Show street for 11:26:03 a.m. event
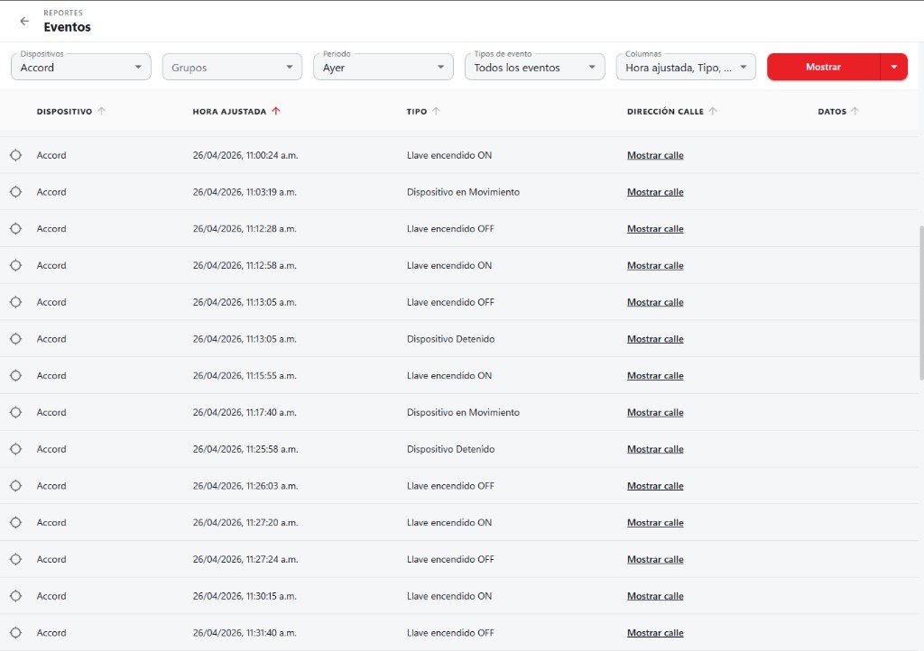Image resolution: width=924 pixels, height=651 pixels. [655, 486]
